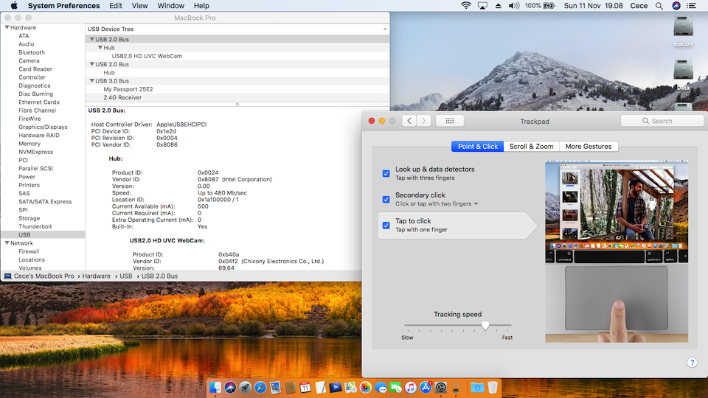Launch Siri from the Dock
The width and height of the screenshot is (708, 398).
pos(230,387)
